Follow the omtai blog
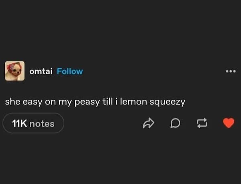The height and width of the screenshot is (184, 241). coord(70,71)
